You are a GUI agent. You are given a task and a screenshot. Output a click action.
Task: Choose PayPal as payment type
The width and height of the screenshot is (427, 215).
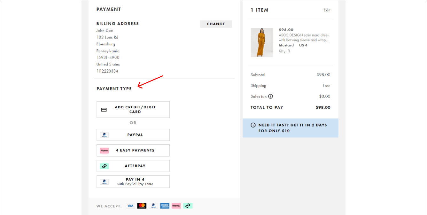pyautogui.click(x=133, y=135)
